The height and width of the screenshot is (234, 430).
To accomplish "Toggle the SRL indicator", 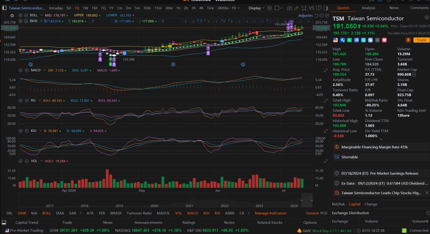I will 9,213.
